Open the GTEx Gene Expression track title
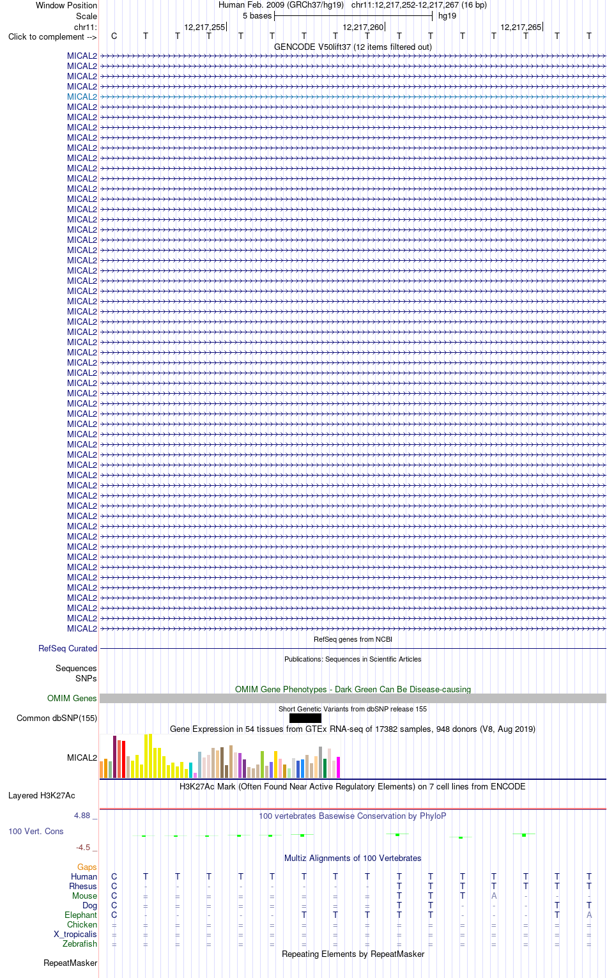 [353, 729]
